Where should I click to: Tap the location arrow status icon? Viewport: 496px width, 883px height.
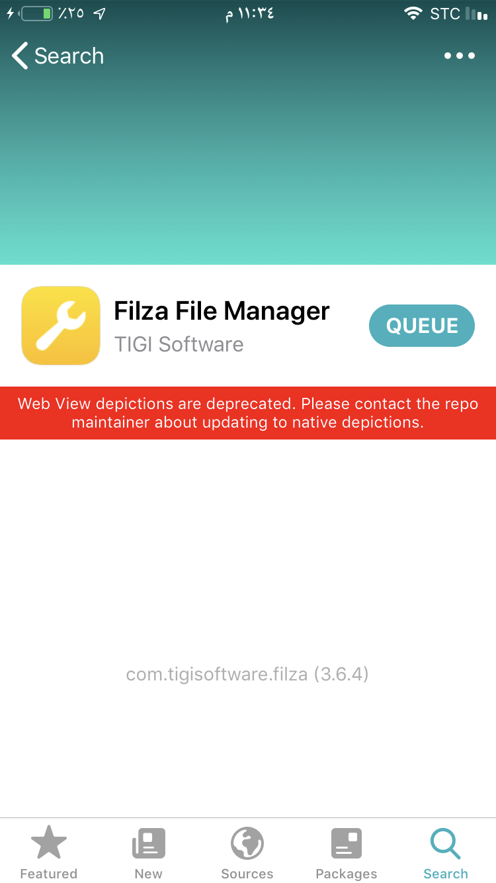(99, 13)
